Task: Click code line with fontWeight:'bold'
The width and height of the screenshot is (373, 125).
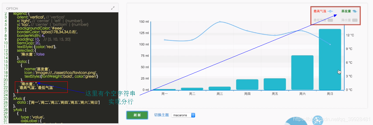Action: pos(61,76)
